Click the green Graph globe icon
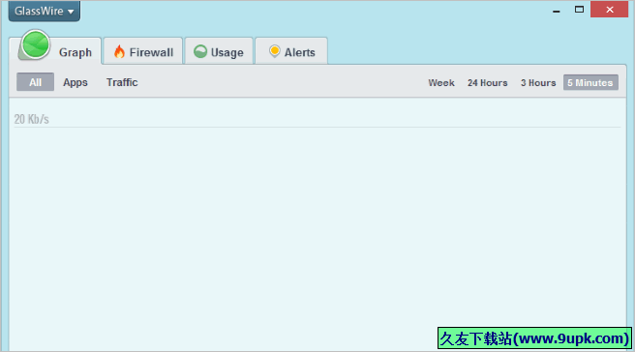The image size is (635, 352). click(35, 44)
